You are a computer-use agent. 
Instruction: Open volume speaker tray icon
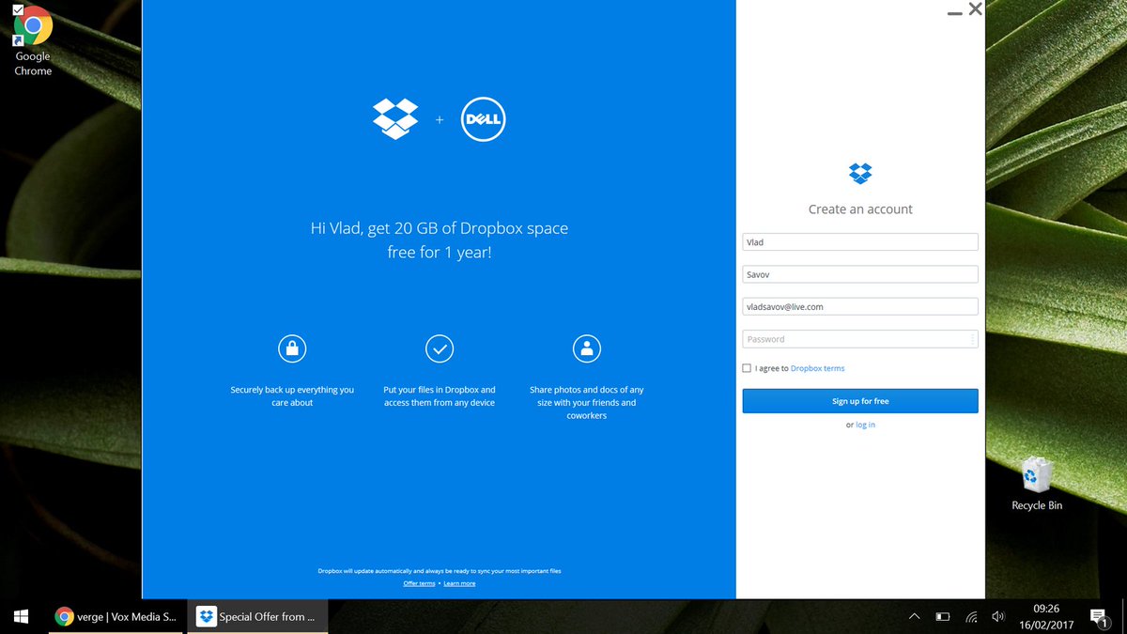tap(998, 617)
